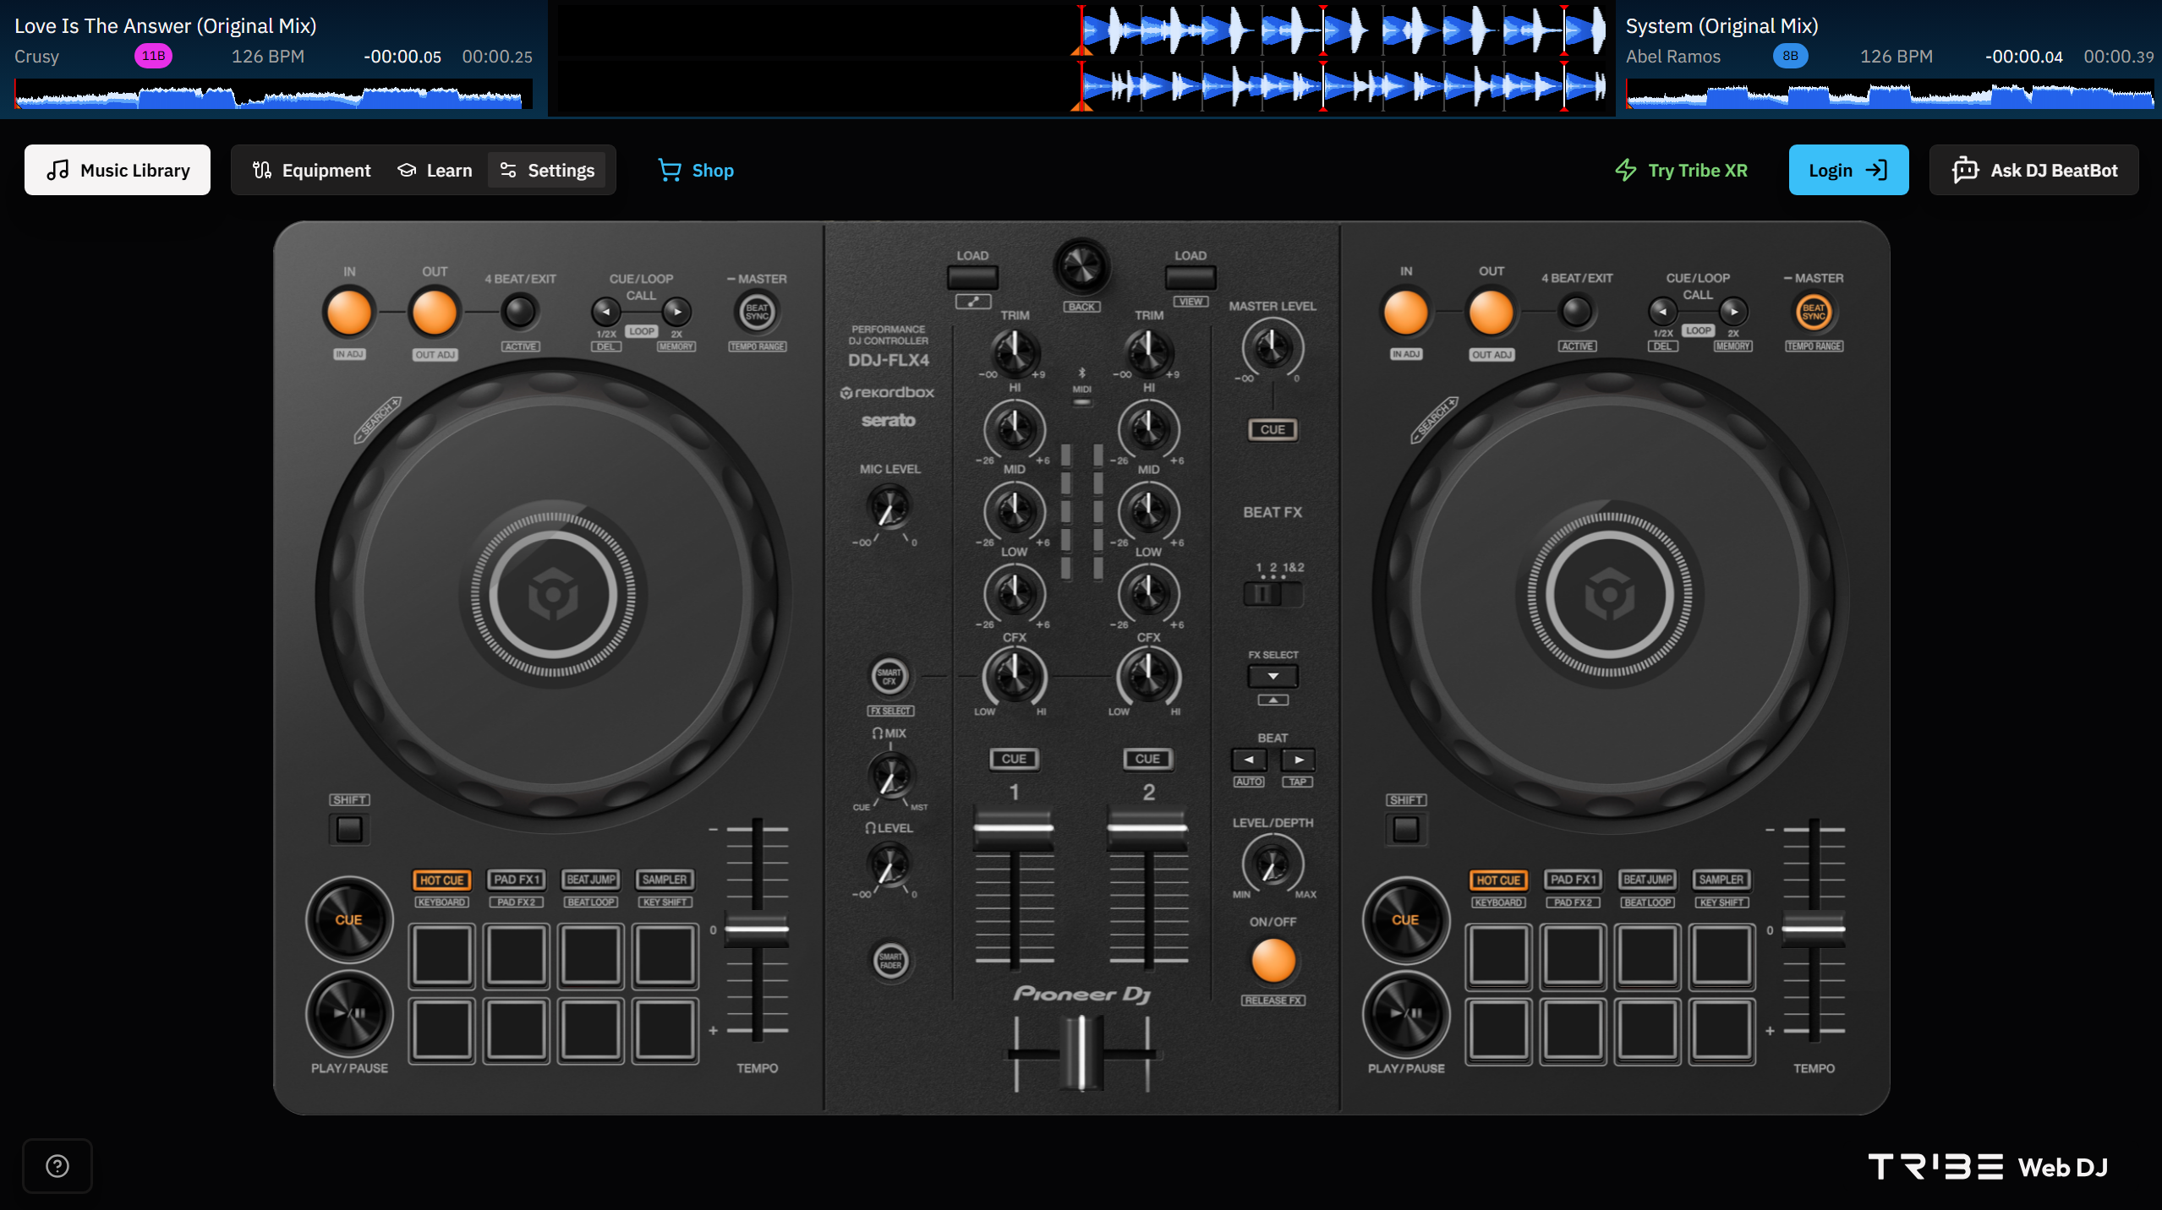This screenshot has width=2162, height=1210.
Task: Open the Settings tab
Action: (x=547, y=170)
